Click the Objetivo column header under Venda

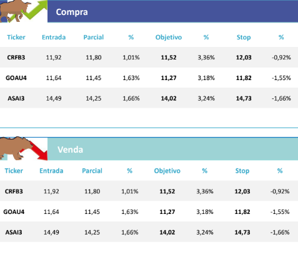pyautogui.click(x=167, y=171)
